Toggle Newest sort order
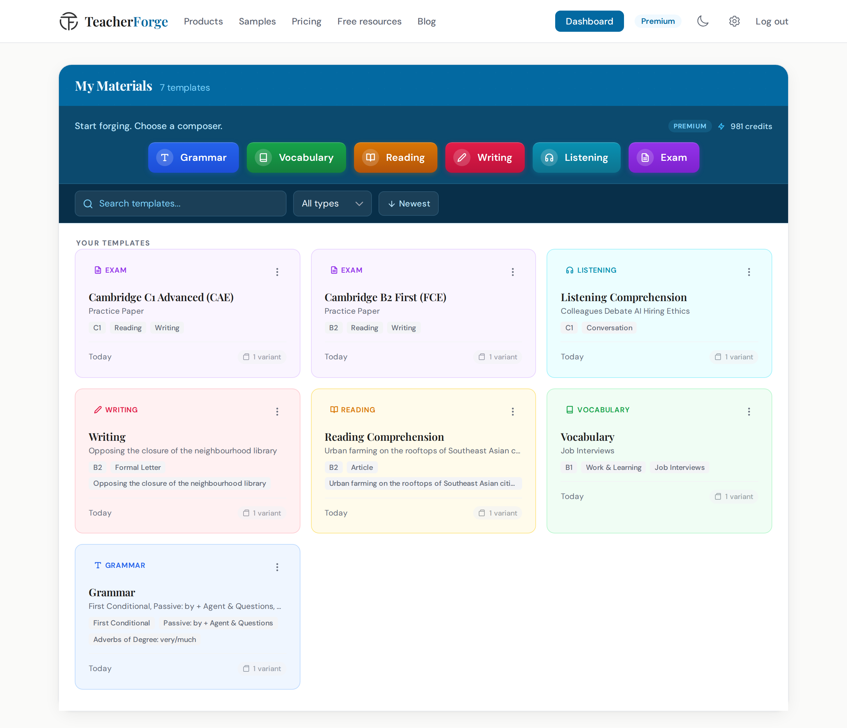The image size is (847, 728). click(408, 204)
